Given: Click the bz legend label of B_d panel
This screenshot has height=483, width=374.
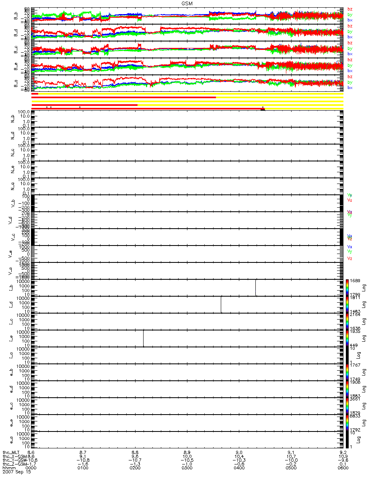Looking at the screenshot, I should pos(350,26).
